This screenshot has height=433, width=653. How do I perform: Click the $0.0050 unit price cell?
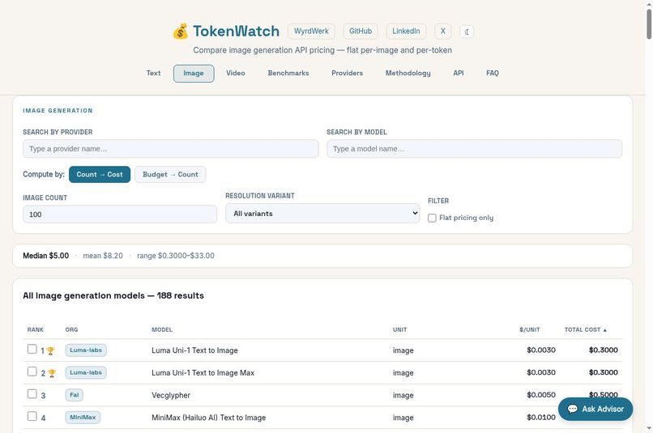click(x=541, y=395)
